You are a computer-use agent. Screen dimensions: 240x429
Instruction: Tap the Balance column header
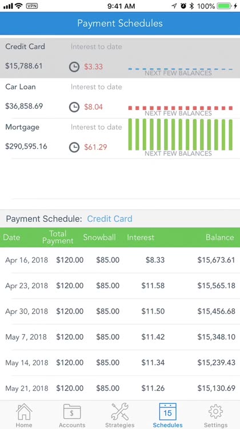[x=220, y=237]
